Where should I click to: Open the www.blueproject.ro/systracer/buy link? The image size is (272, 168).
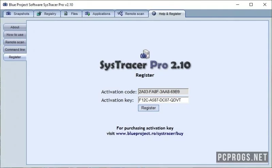(x=150, y=133)
